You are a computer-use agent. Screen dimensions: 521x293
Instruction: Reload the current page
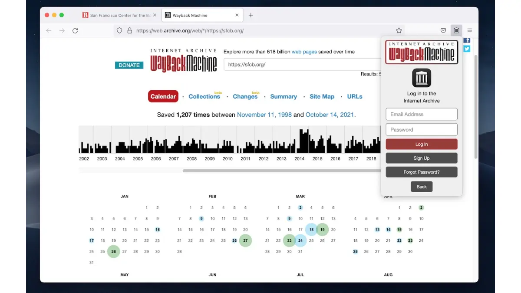[75, 30]
